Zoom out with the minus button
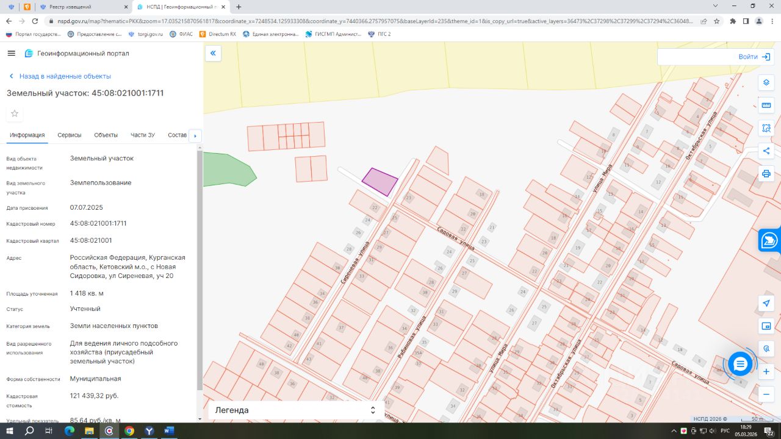Viewport: 781px width, 439px height. (766, 394)
